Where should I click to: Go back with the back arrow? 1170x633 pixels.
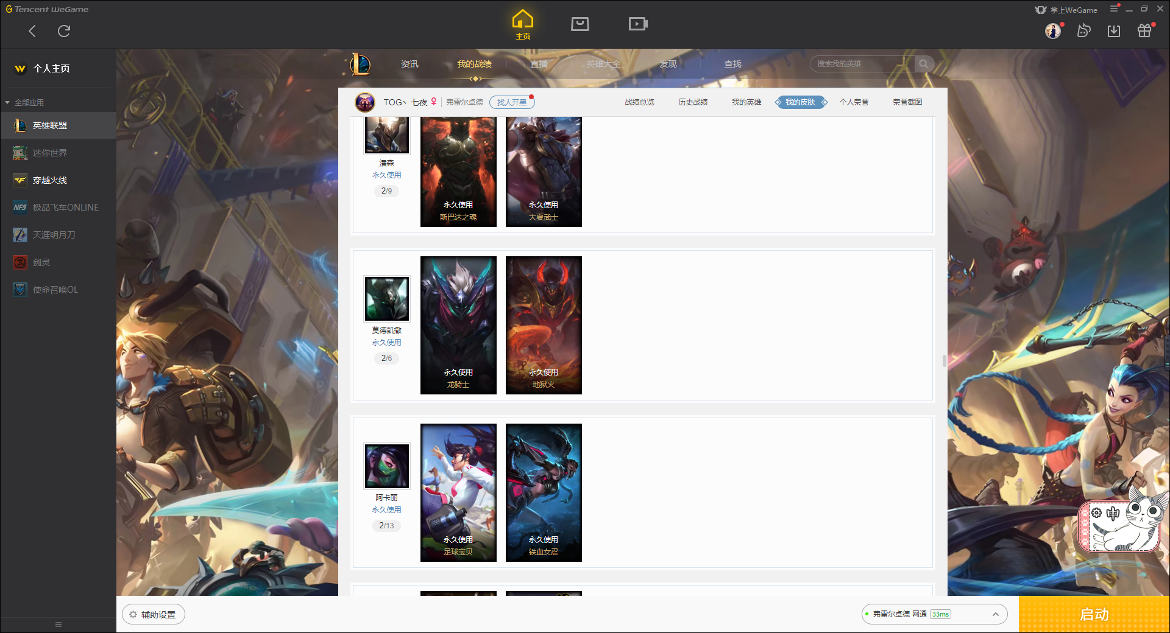(x=32, y=31)
